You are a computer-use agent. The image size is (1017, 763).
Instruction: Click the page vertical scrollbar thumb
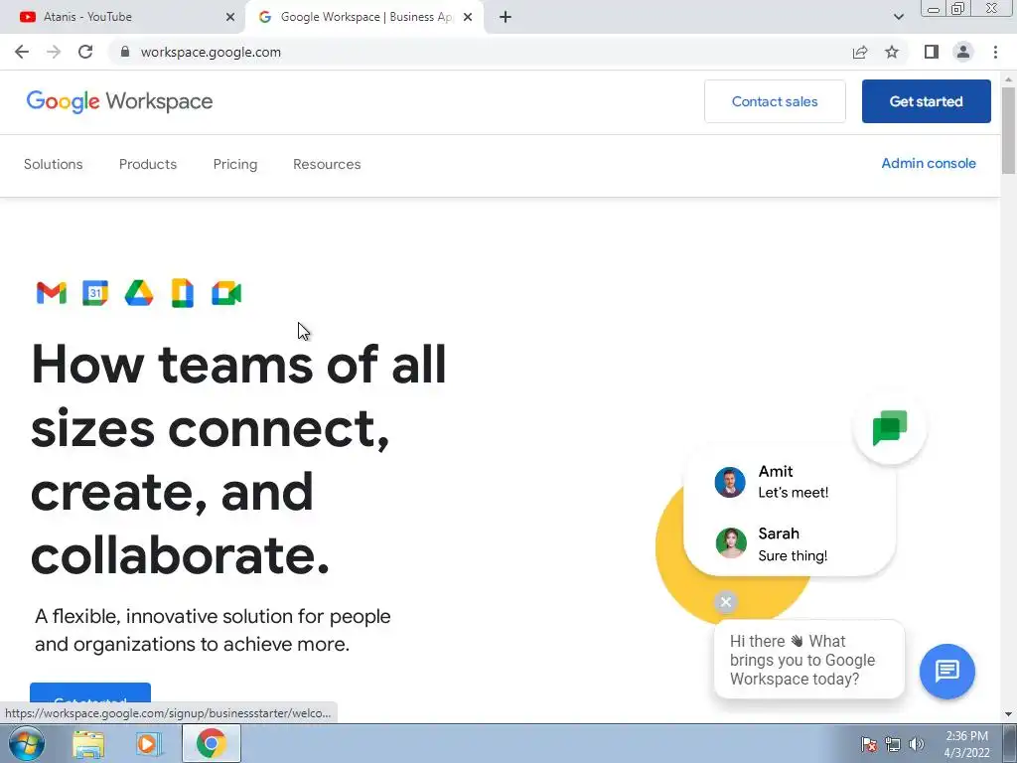1008,130
